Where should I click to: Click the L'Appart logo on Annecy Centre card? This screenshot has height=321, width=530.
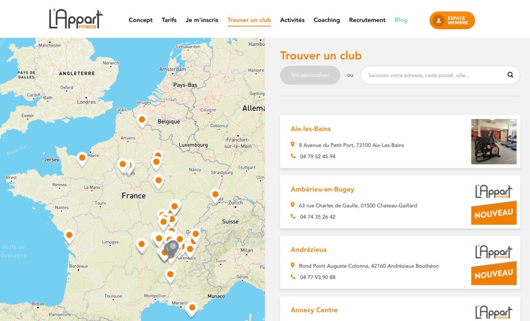tap(494, 312)
